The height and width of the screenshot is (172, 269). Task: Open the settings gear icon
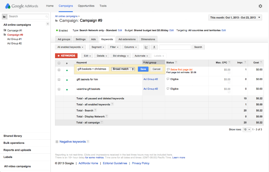[260, 6]
